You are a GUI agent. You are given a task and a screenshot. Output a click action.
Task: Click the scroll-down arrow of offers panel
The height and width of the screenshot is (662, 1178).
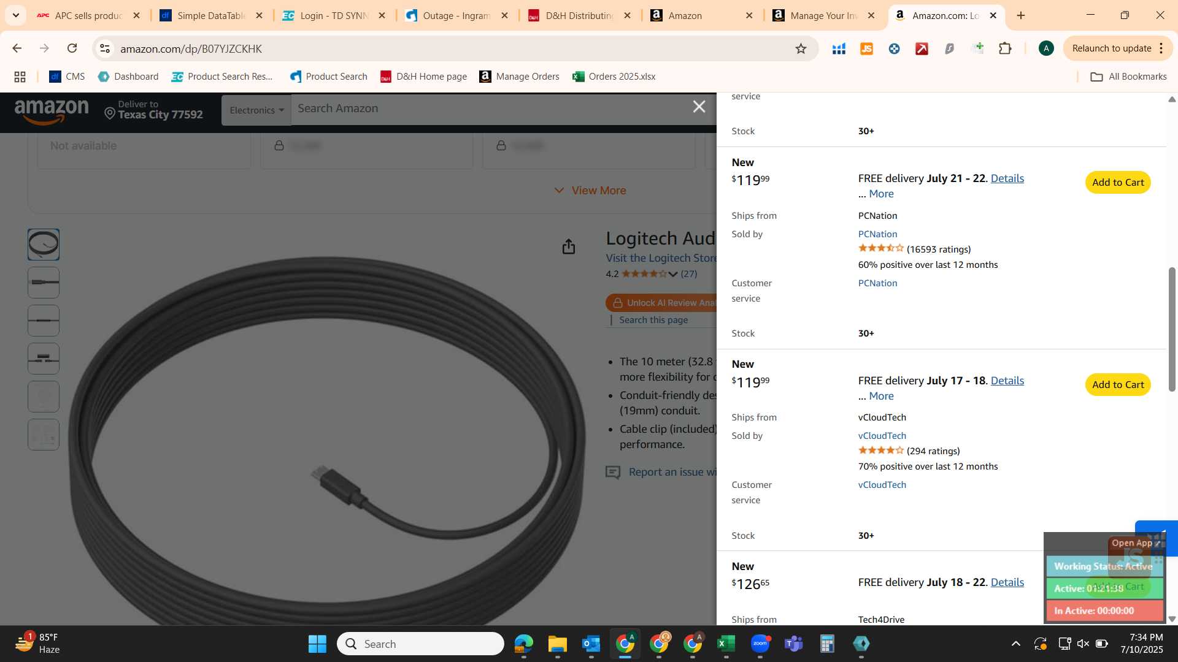point(1172,619)
